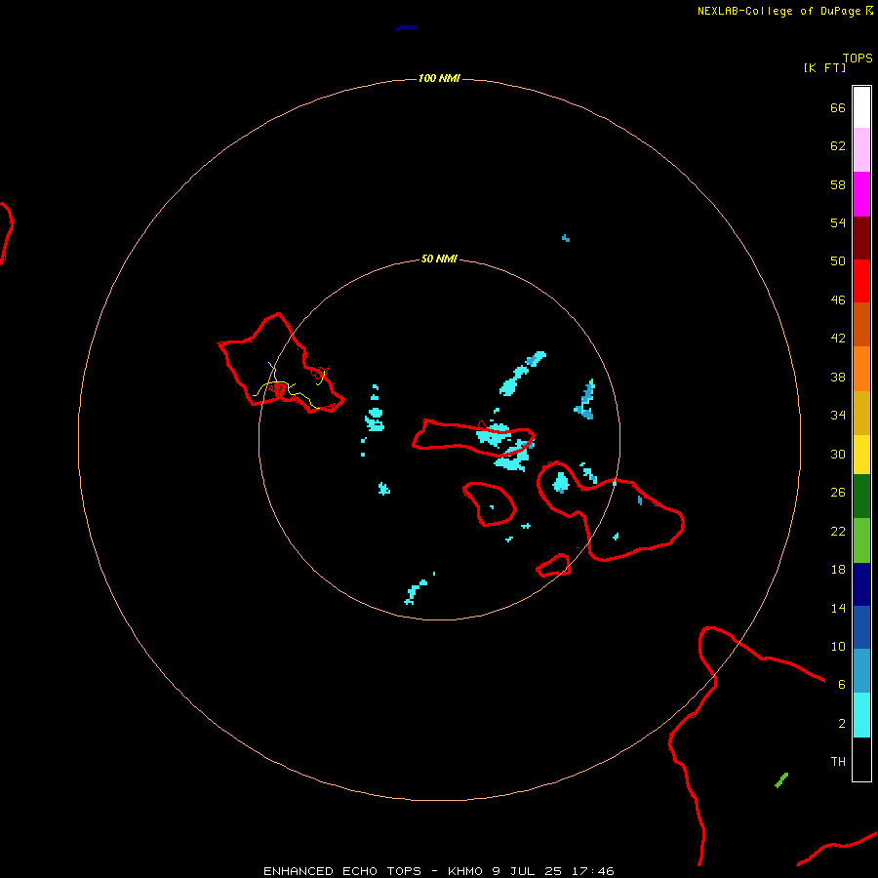Click the 30 scale label
The height and width of the screenshot is (878, 878).
(x=838, y=454)
